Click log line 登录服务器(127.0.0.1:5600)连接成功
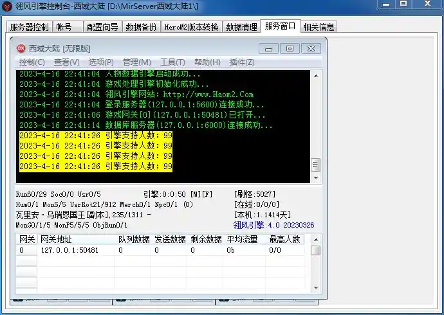The width and height of the screenshot is (444, 315). [142, 105]
